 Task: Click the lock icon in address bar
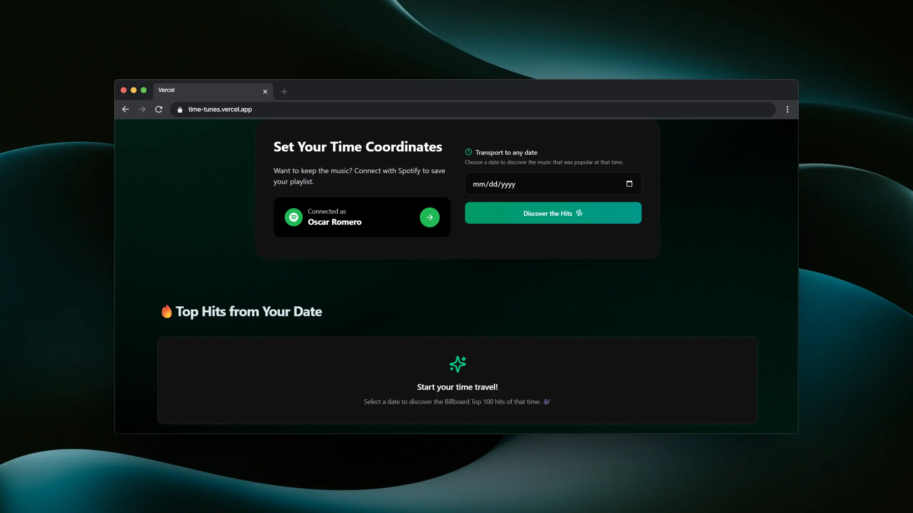click(180, 110)
